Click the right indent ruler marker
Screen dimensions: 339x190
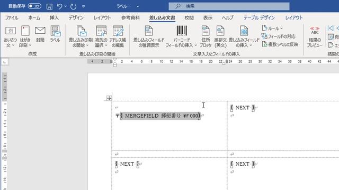pyautogui.click(x=224, y=63)
